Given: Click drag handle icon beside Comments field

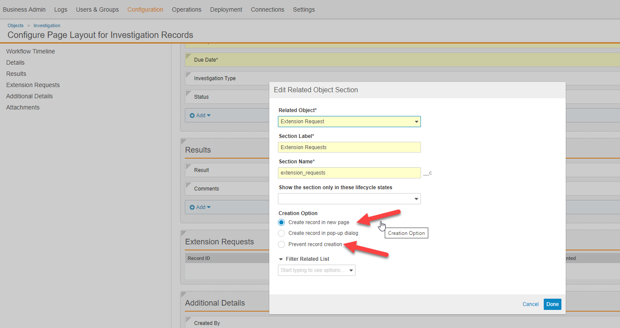Looking at the screenshot, I should [x=188, y=185].
